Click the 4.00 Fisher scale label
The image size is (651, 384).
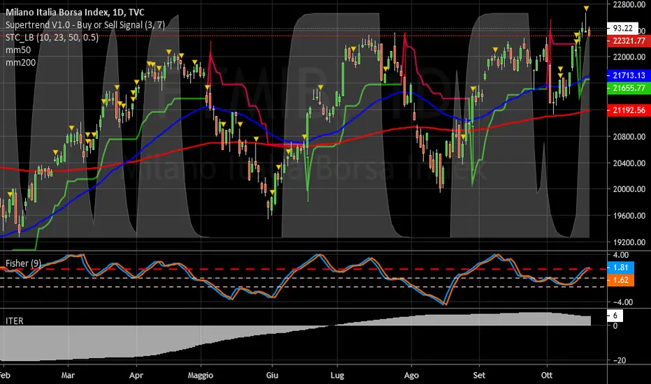[x=621, y=255]
